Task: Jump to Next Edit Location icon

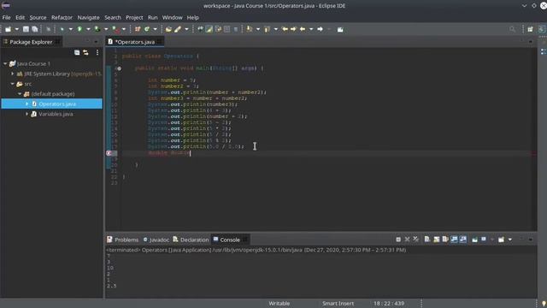Action: point(293,29)
